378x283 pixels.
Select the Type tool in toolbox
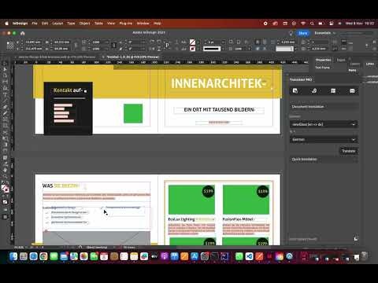click(5, 94)
